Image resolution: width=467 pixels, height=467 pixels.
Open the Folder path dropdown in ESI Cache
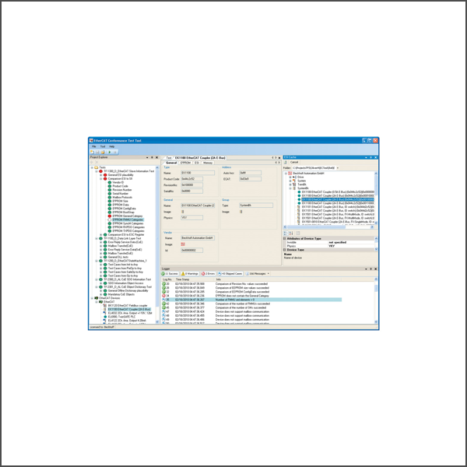pos(338,168)
